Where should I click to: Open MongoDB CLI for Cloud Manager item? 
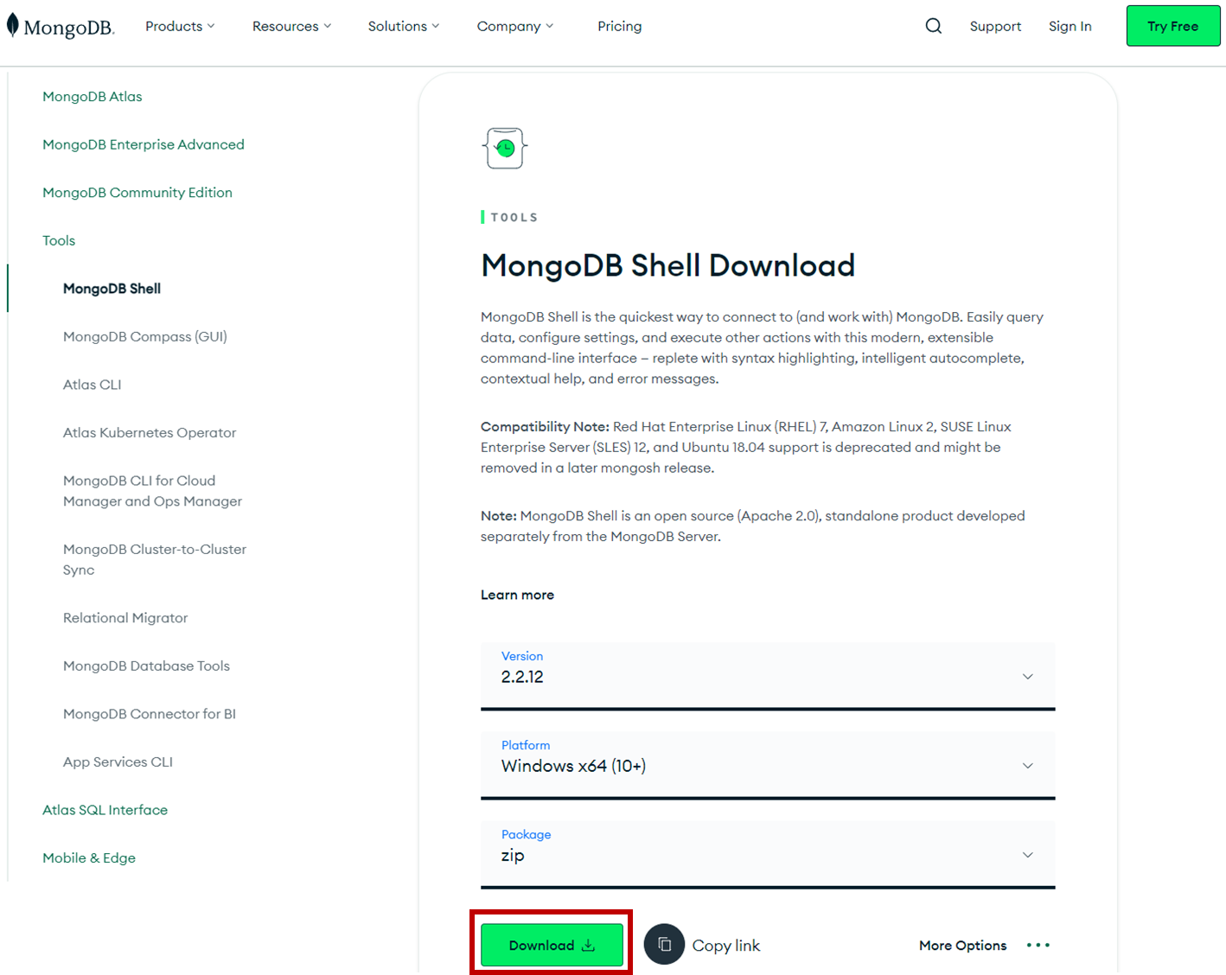(x=152, y=491)
